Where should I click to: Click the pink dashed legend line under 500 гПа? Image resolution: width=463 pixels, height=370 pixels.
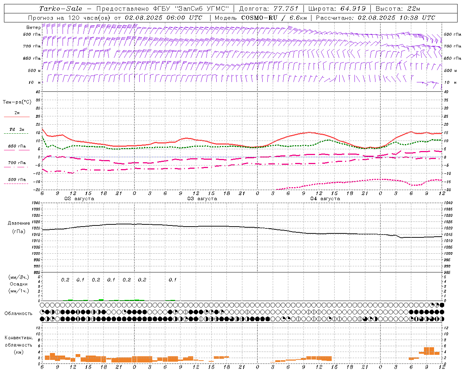click(x=17, y=184)
